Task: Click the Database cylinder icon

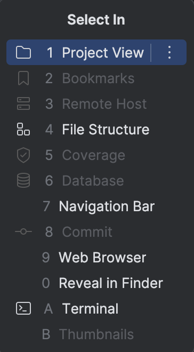Action: (23, 180)
